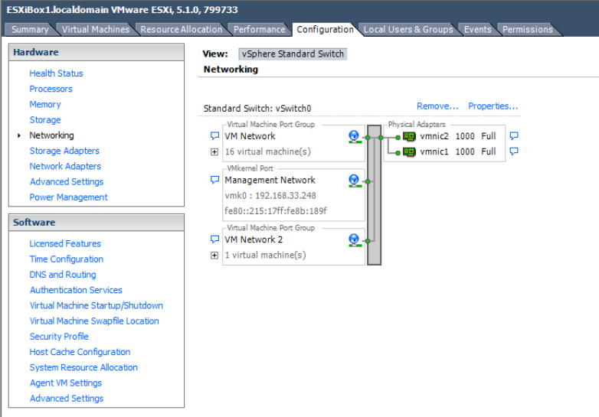Open the Performance tab
The height and width of the screenshot is (417, 599).
(259, 30)
